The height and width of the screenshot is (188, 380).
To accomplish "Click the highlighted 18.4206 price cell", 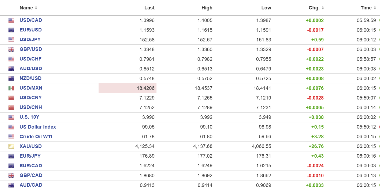I will 127,88.
